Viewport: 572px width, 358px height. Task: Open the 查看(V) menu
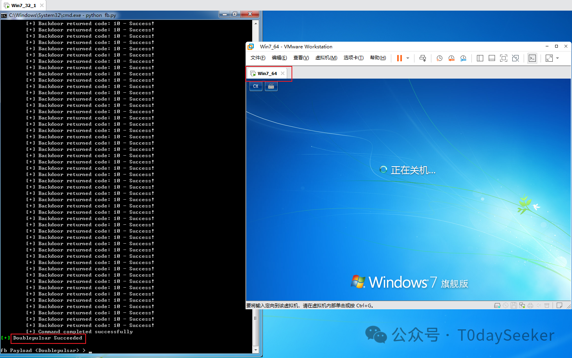point(301,58)
